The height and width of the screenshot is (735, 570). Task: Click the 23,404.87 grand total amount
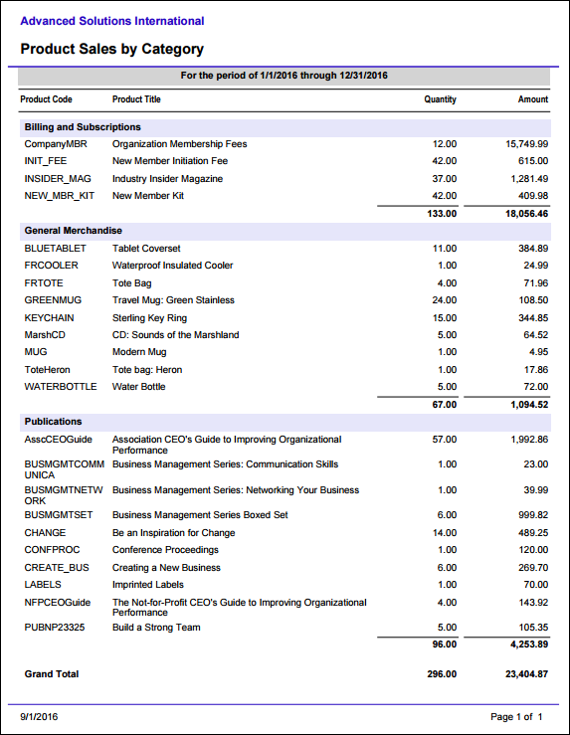click(527, 674)
